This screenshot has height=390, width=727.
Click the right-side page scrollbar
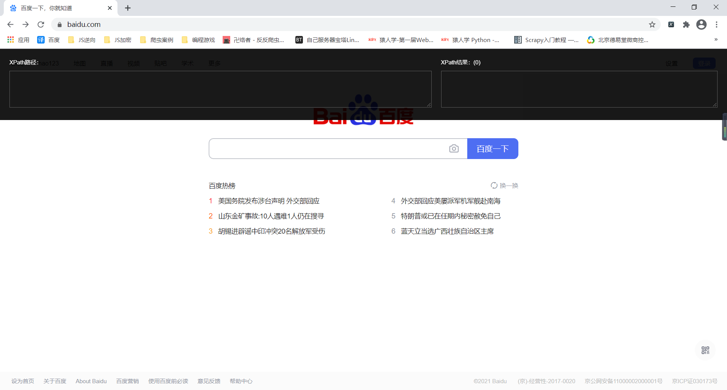[724, 127]
